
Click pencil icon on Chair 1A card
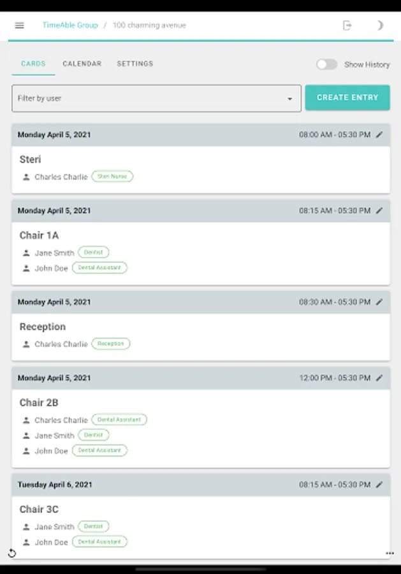click(379, 210)
